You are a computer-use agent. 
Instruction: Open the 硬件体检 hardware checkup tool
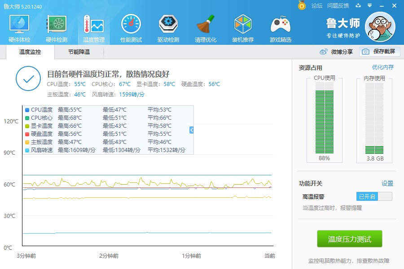[x=18, y=27]
